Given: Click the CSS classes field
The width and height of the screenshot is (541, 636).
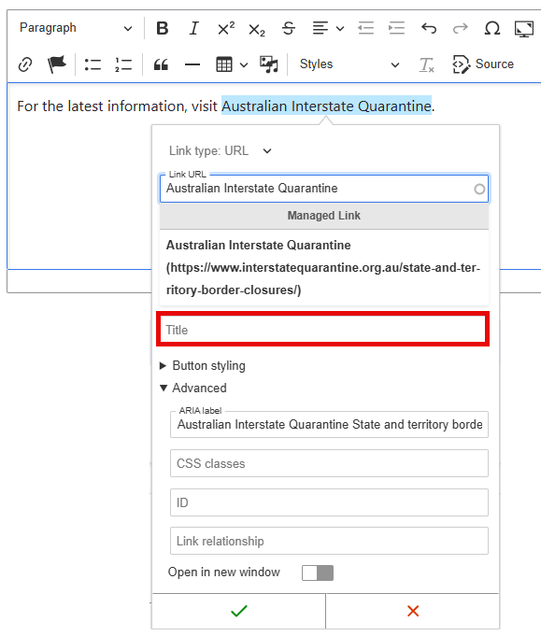Looking at the screenshot, I should (x=329, y=463).
